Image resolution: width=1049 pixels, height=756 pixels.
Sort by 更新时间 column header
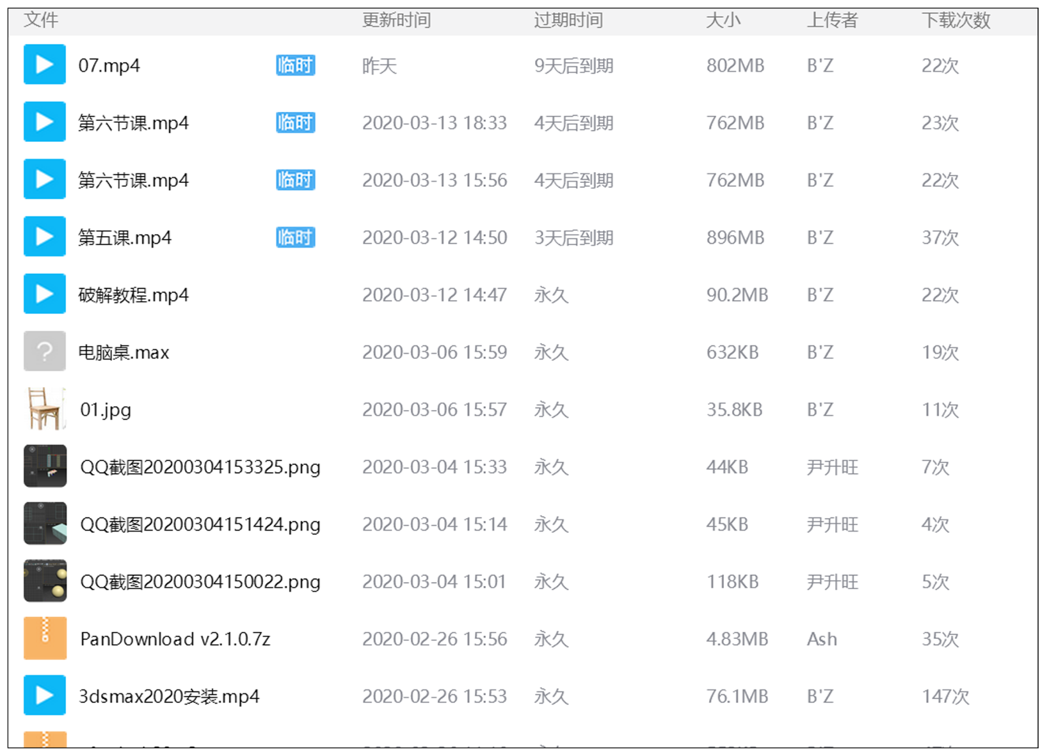click(x=396, y=20)
